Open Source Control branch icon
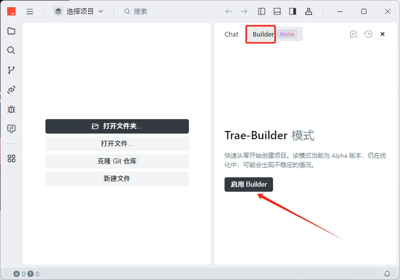This screenshot has width=400, height=280. [x=11, y=70]
